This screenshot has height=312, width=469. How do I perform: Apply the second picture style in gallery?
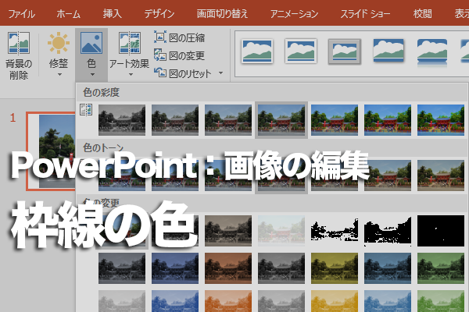(x=301, y=51)
